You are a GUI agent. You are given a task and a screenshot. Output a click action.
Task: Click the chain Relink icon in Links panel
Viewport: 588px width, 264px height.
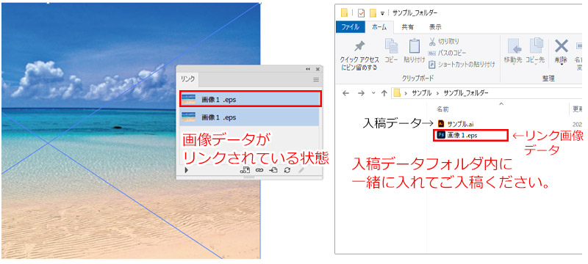coord(259,170)
